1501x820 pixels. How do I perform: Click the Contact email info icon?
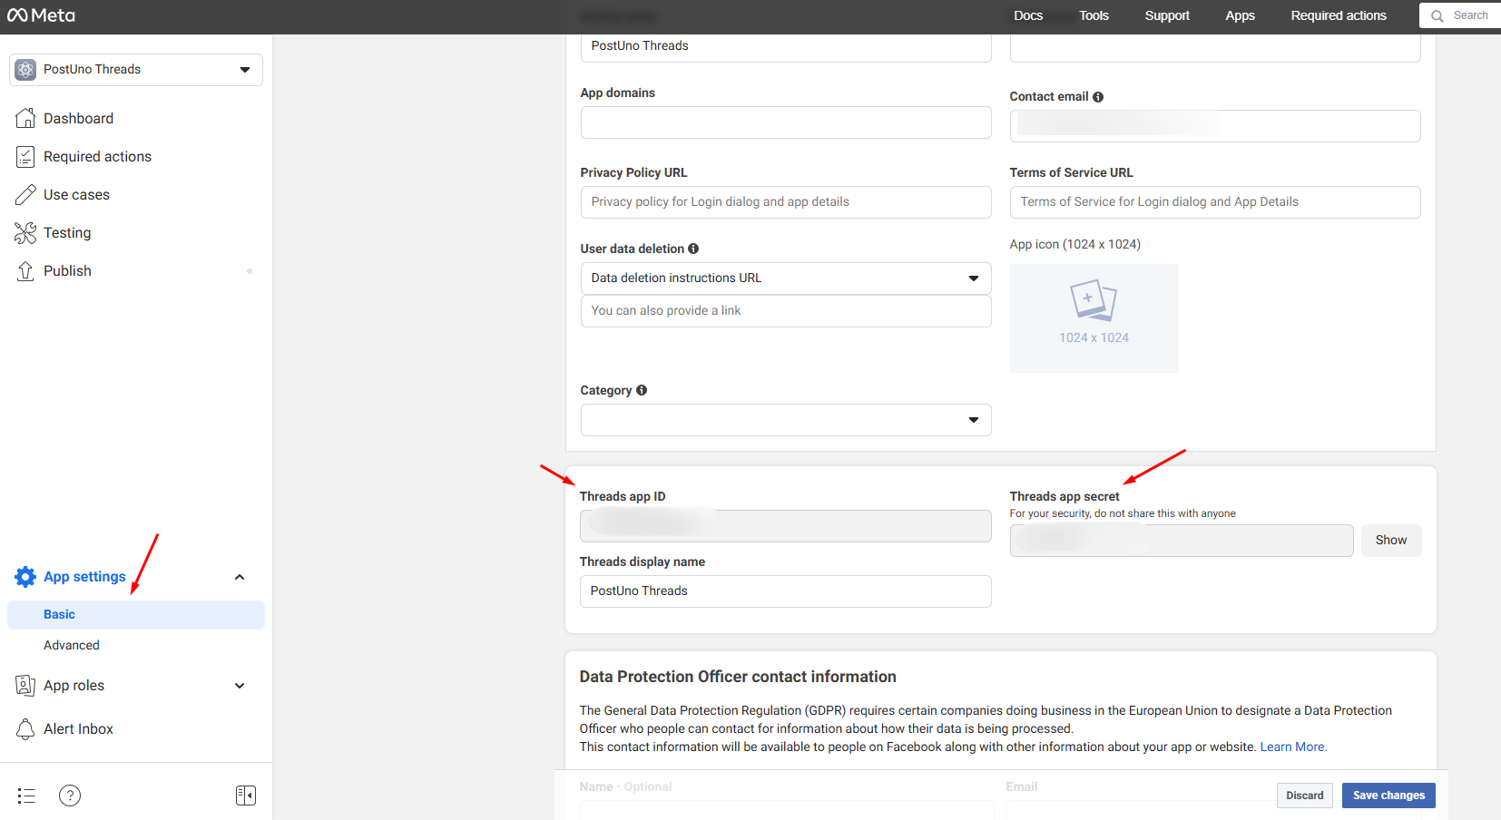coord(1098,97)
